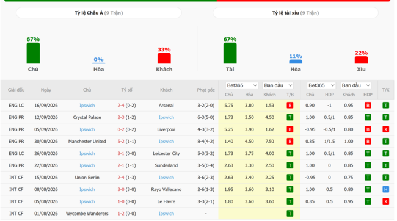Image resolution: width=397 pixels, height=221 pixels.
Task: Click green T T/X badge in Sunderland row
Action: click(385, 165)
